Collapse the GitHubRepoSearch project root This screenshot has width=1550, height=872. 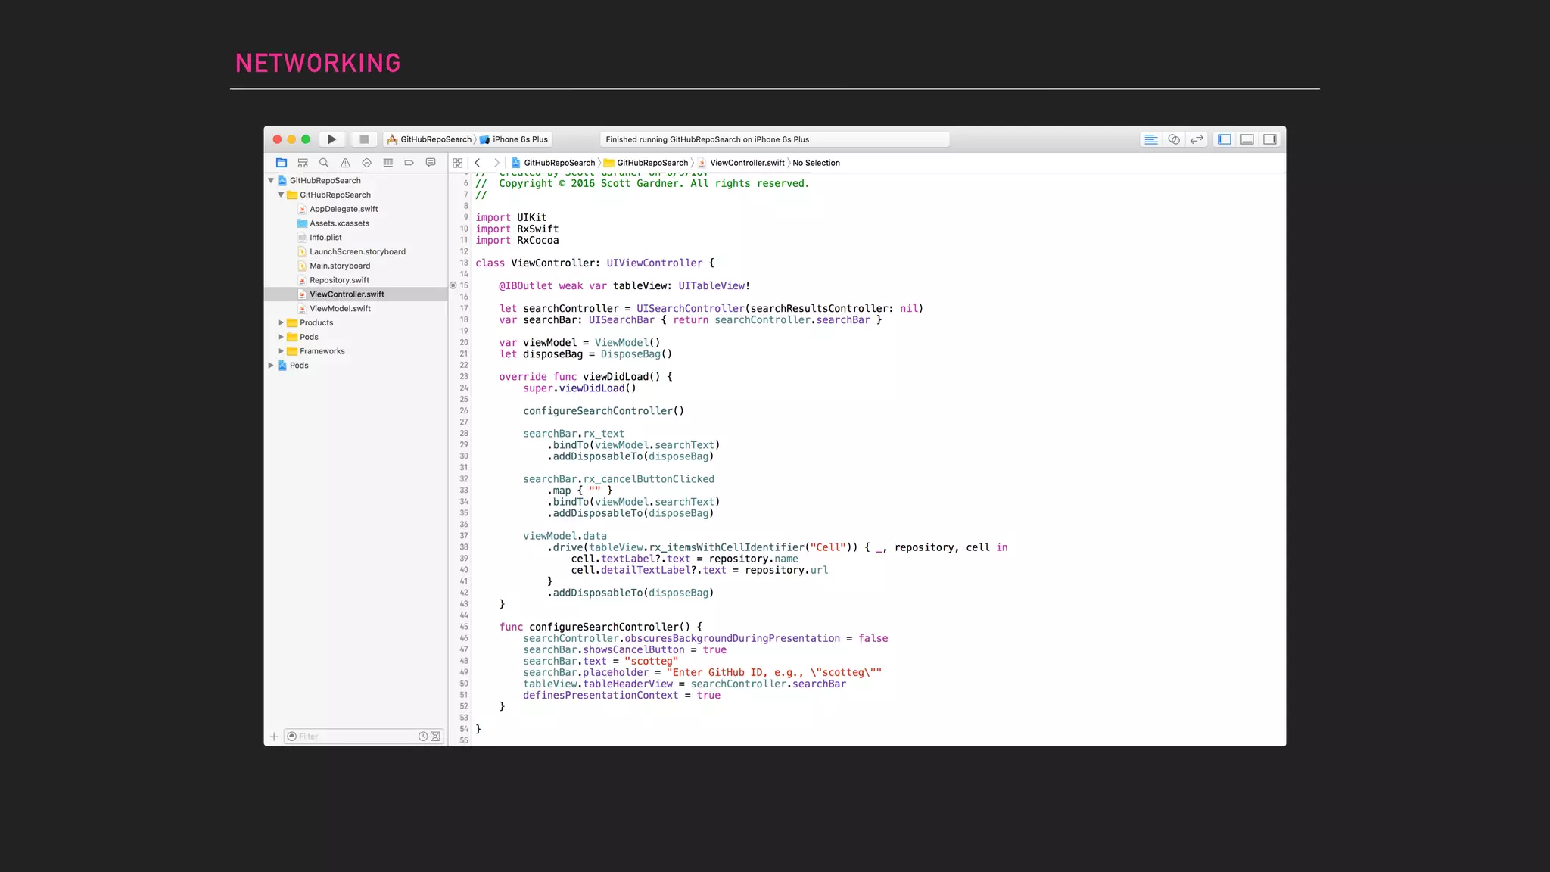pyautogui.click(x=271, y=180)
